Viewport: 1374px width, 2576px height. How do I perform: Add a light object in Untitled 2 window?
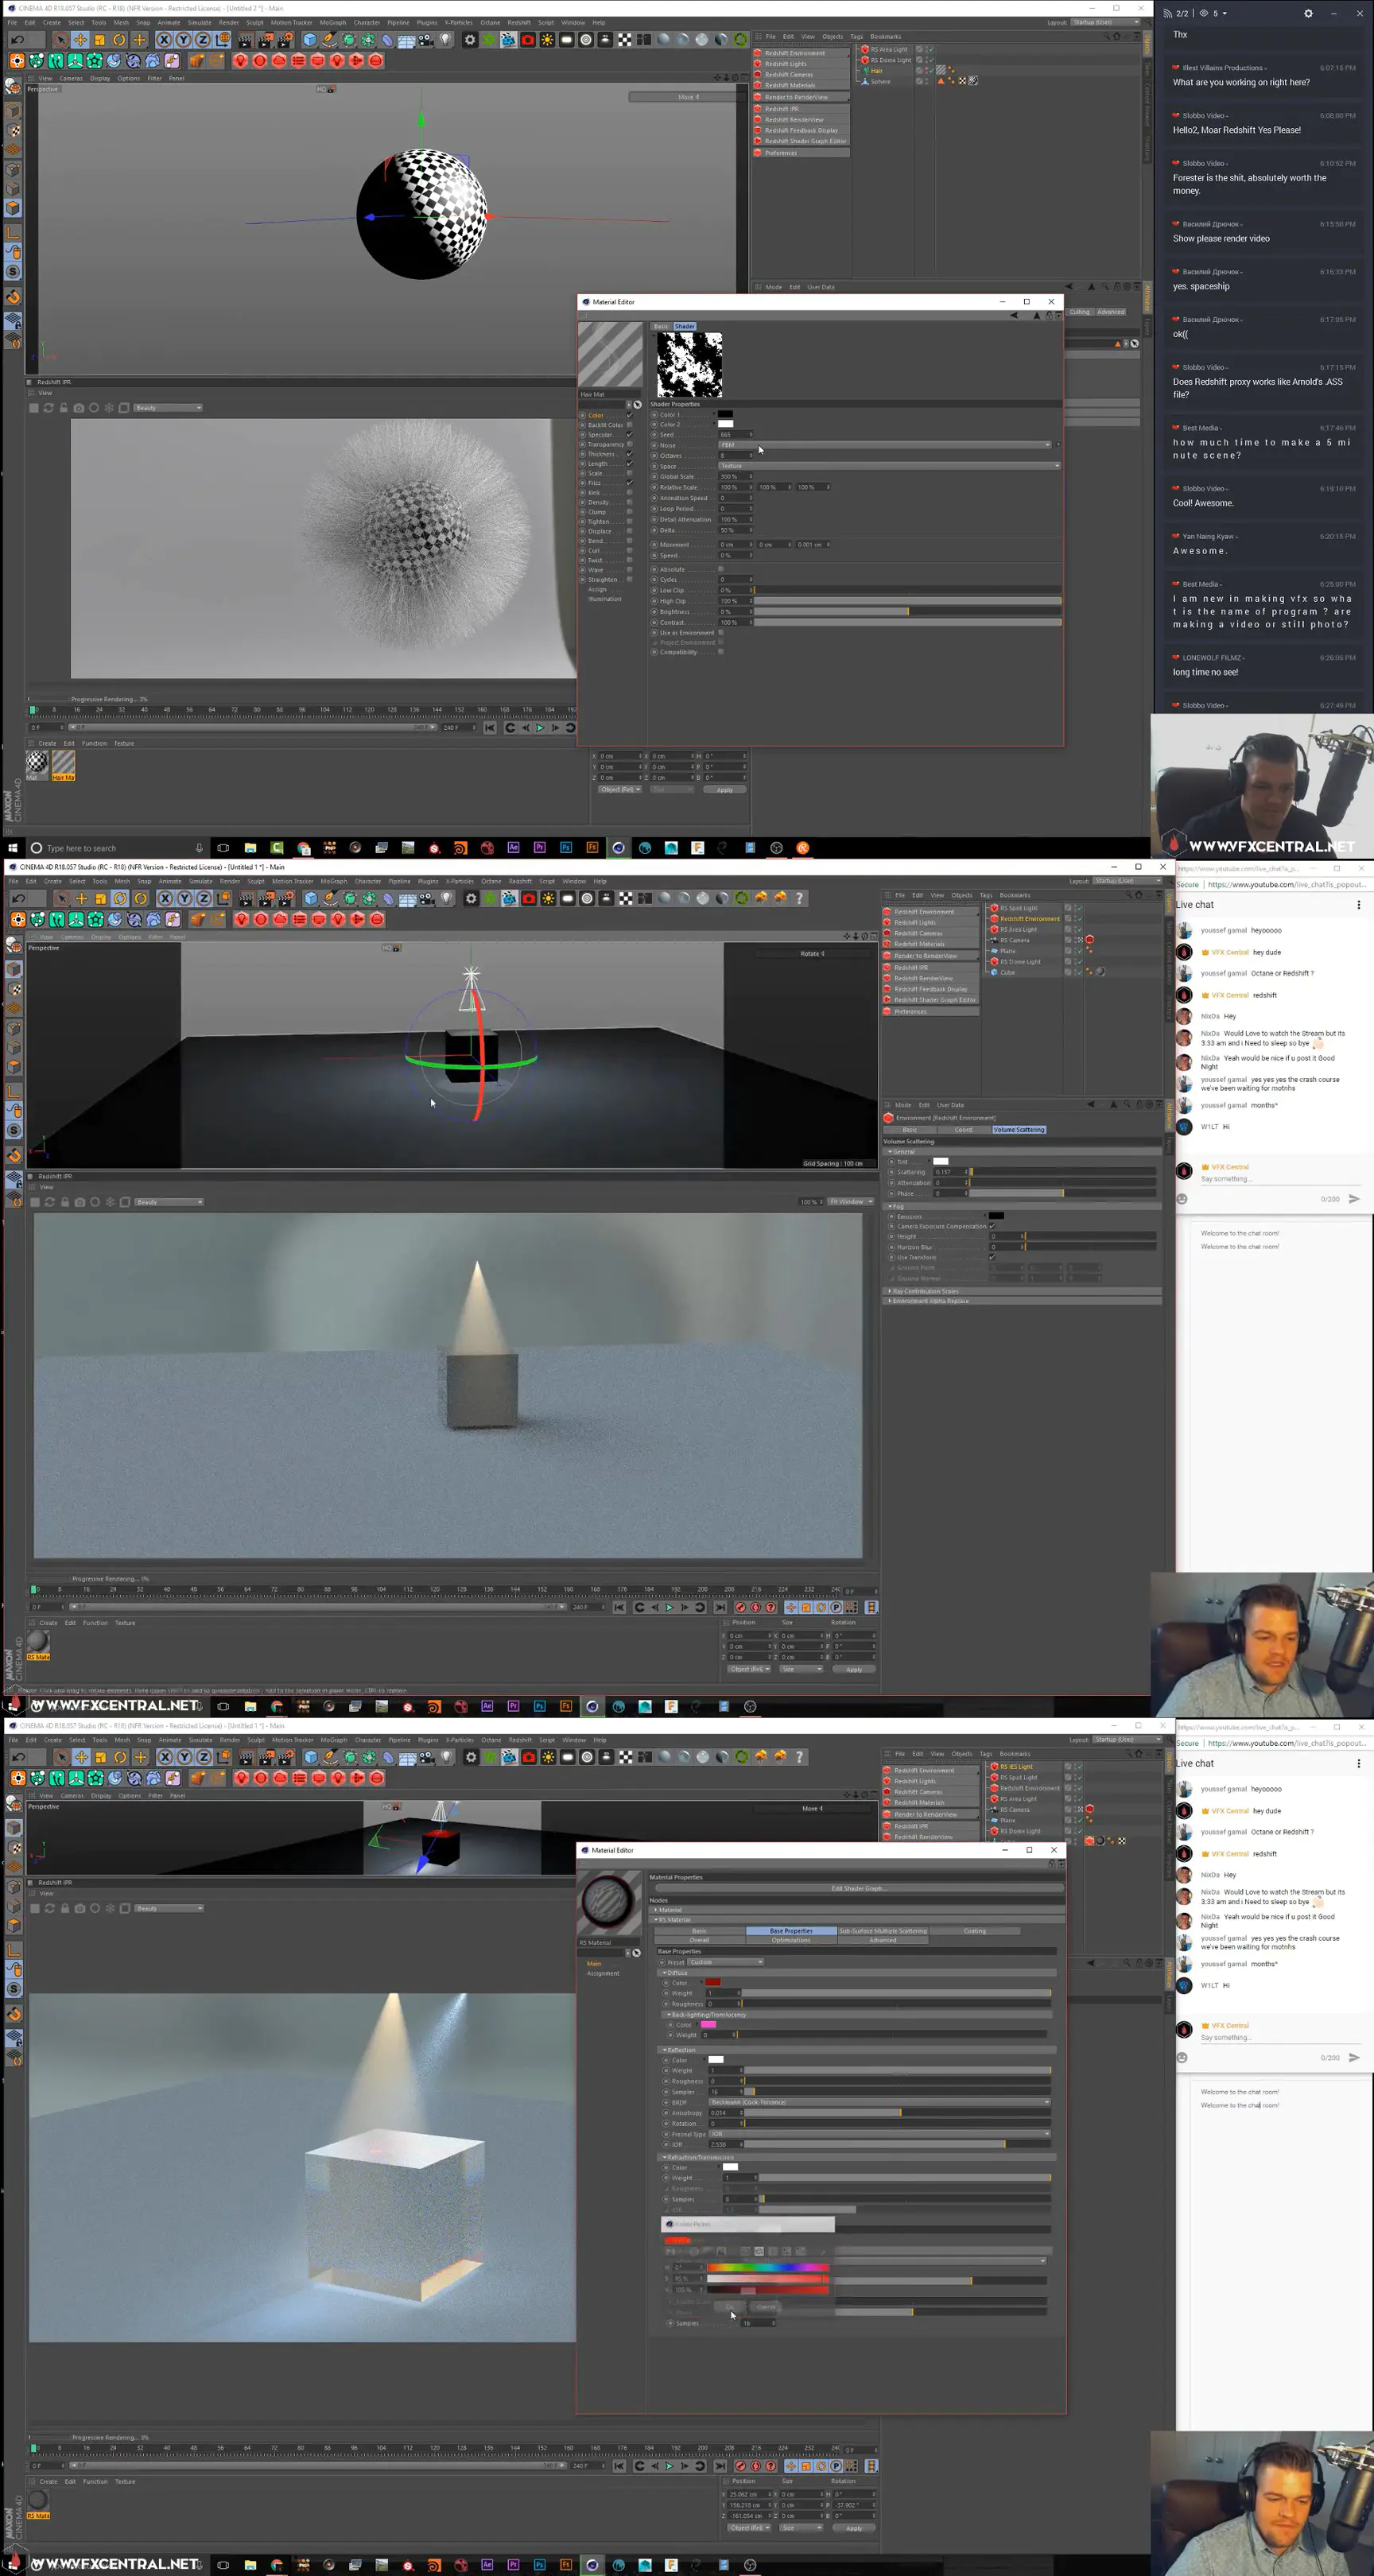pyautogui.click(x=446, y=40)
